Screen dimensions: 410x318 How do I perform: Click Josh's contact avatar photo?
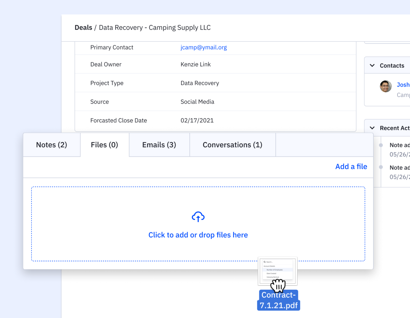[x=385, y=86]
